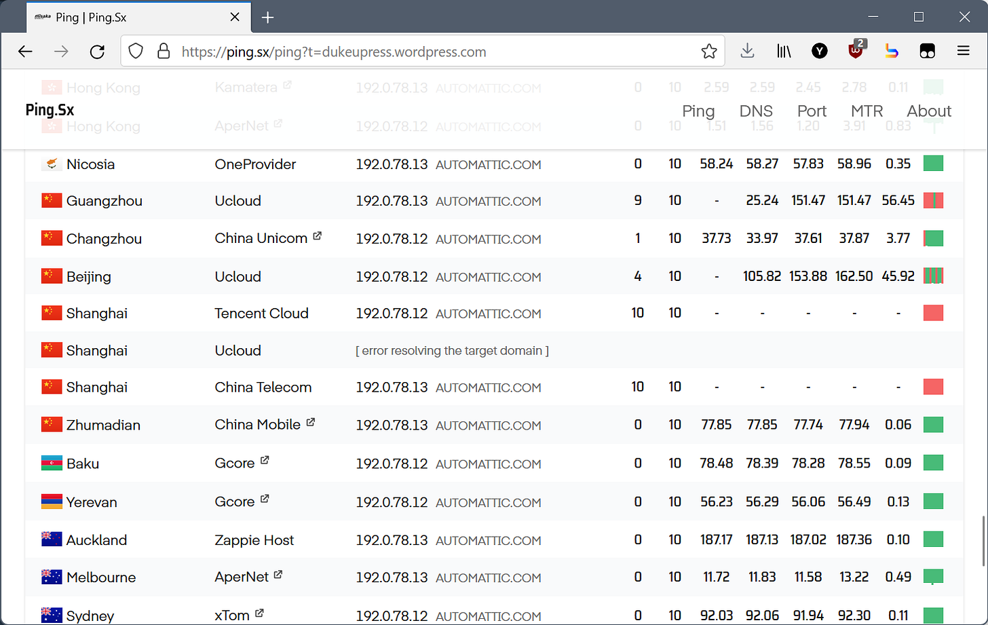The image size is (988, 625).
Task: Click the Zappie Host provider name
Action: [254, 540]
